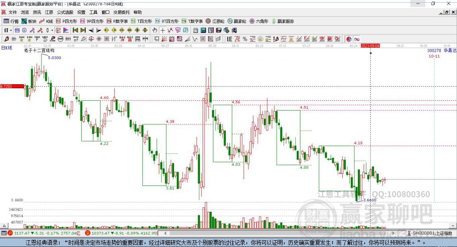Click the 日K线 chart label
Image resolution: width=457 pixels, height=247 pixels.
coord(7,48)
